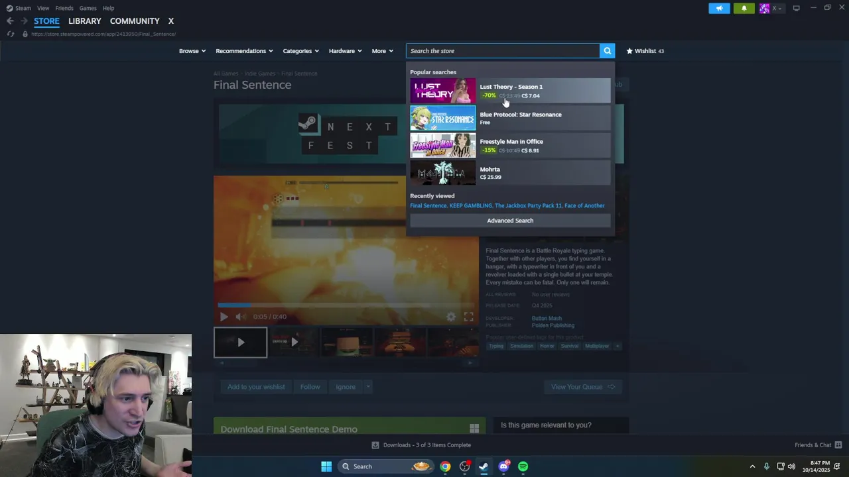Screen dimensions: 849x477
Task: Select Blue Protocol: Star Resonance result
Action: tap(510, 118)
